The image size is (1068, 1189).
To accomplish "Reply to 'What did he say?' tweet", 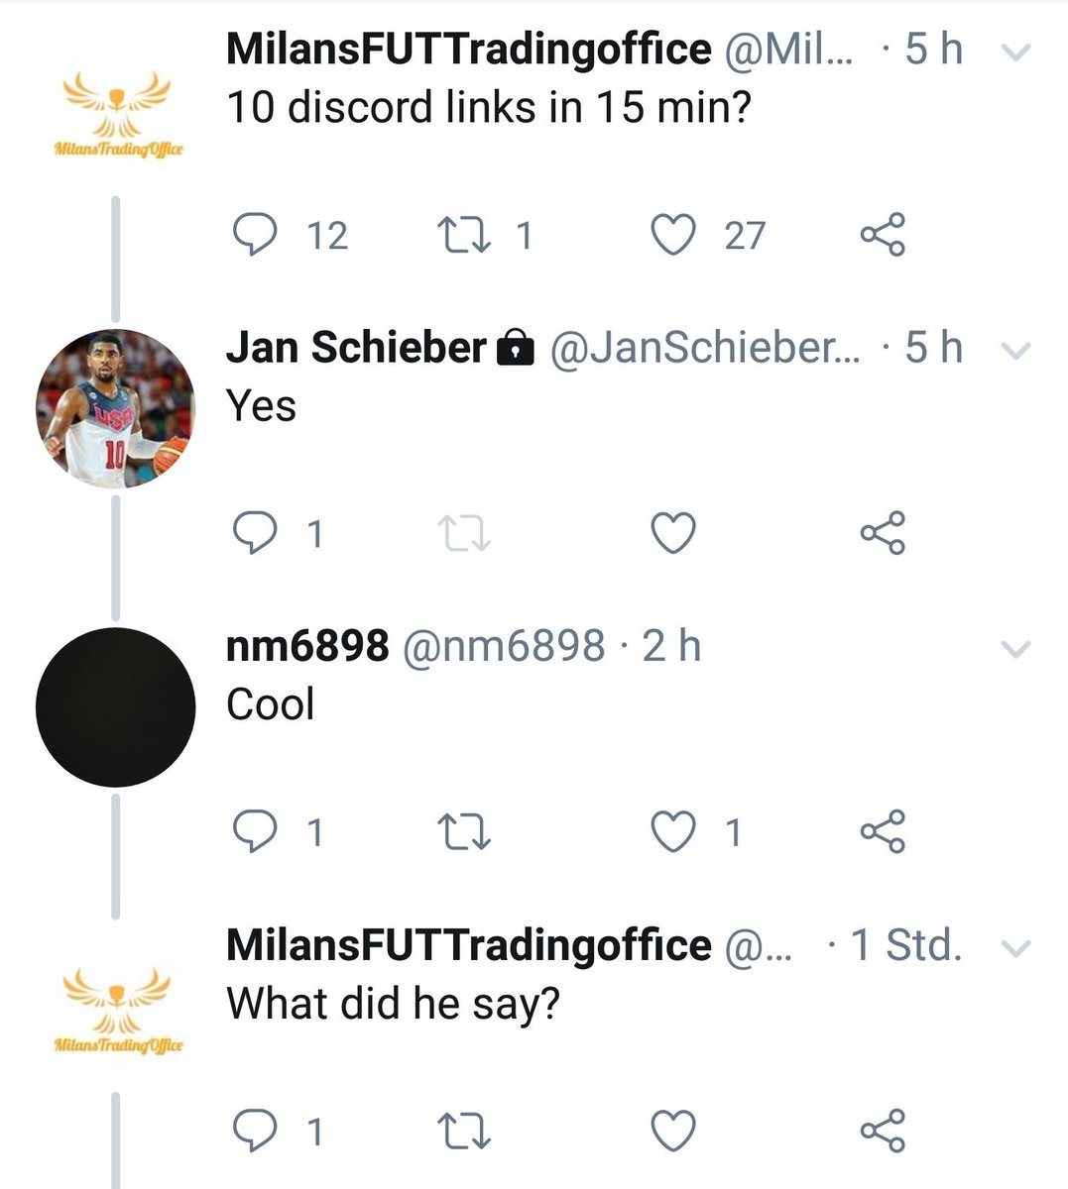I will (254, 1131).
